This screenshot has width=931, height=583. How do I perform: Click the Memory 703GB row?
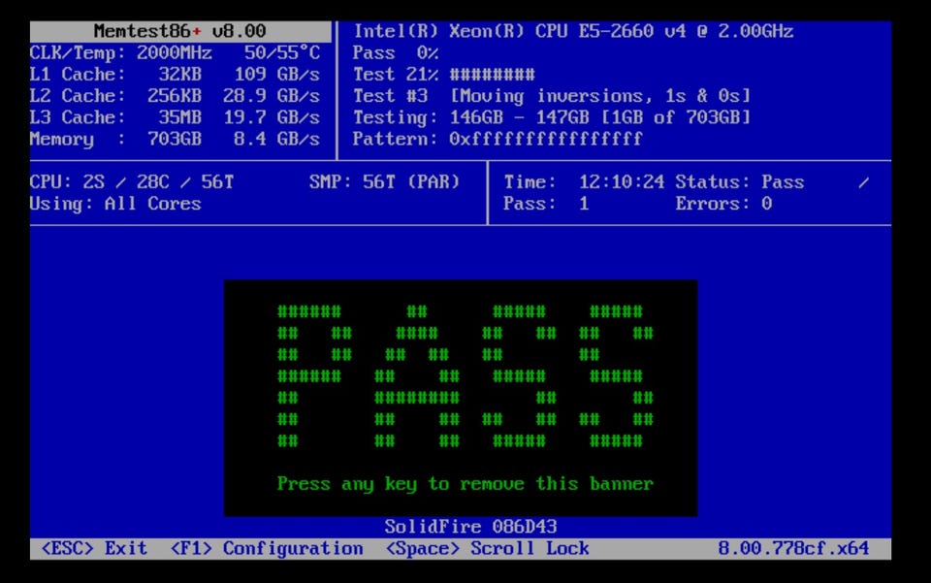176,139
